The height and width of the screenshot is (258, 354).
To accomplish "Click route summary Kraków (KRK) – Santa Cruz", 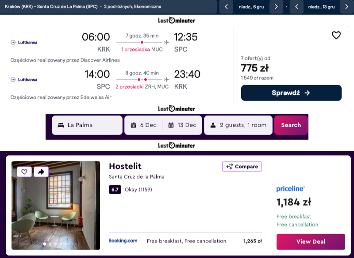I will tap(51, 7).
